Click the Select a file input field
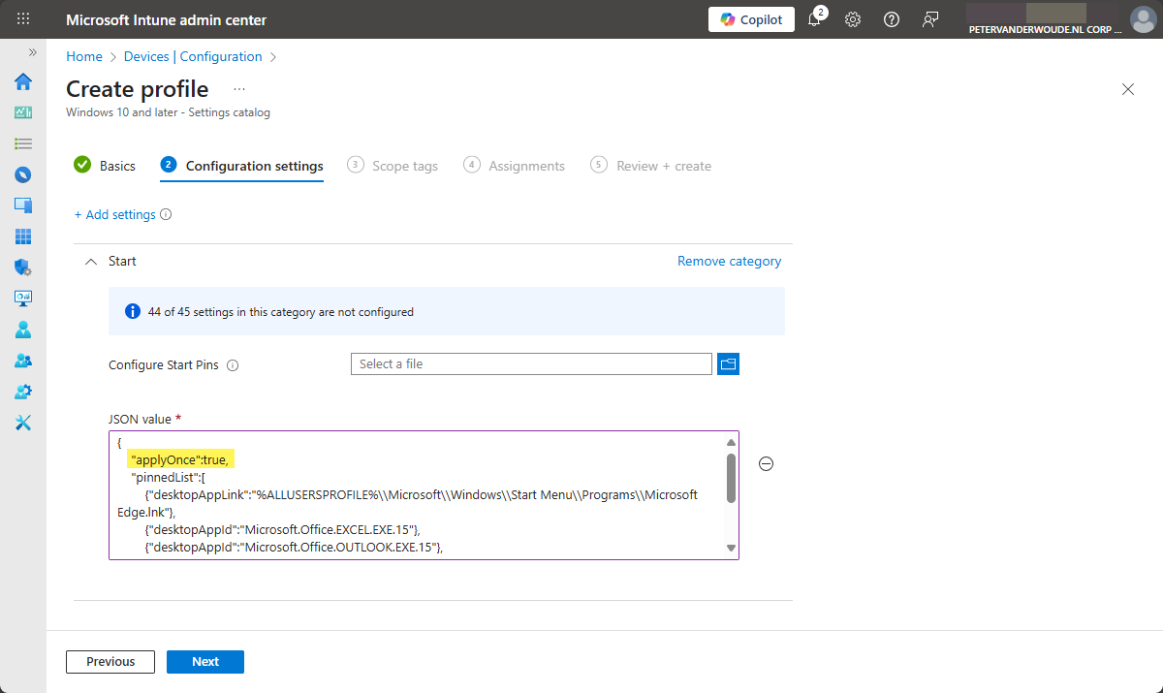Viewport: 1163px width, 693px height. pyautogui.click(x=531, y=364)
